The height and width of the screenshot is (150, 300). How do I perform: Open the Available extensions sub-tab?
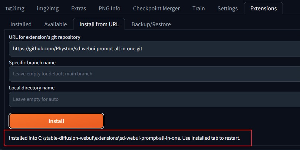[55, 24]
